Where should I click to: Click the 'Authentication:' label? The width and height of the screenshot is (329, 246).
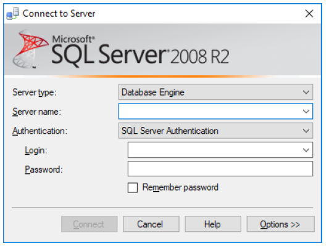click(40, 131)
